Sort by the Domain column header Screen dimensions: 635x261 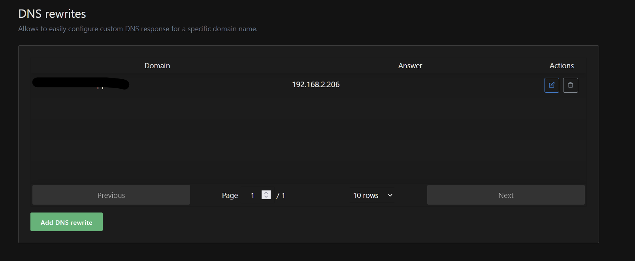tap(157, 66)
